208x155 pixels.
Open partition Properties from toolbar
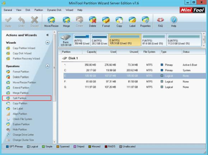point(145,22)
